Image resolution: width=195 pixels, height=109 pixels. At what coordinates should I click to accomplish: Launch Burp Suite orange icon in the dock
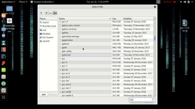3,50
